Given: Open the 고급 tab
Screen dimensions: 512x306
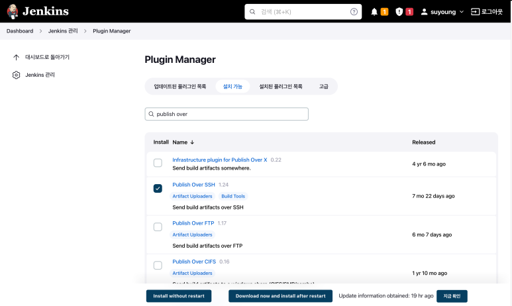Looking at the screenshot, I should 324,87.
